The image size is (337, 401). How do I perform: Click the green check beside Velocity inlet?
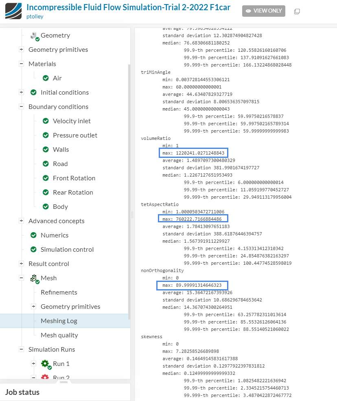coord(46,121)
